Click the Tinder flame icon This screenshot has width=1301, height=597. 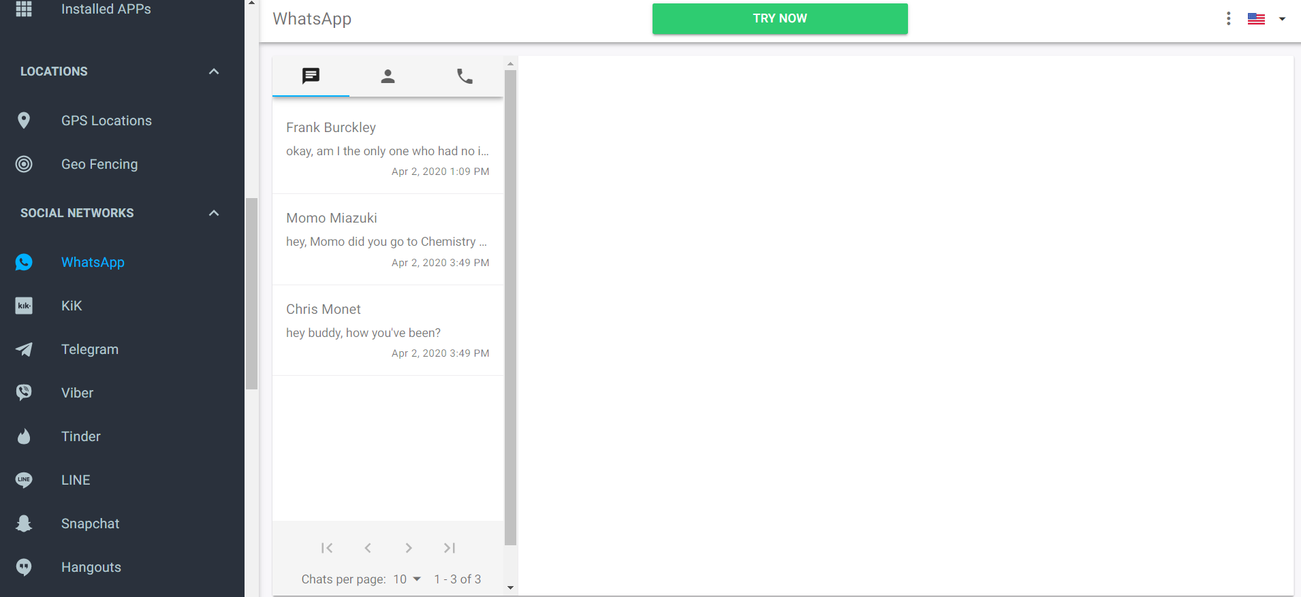(24, 436)
